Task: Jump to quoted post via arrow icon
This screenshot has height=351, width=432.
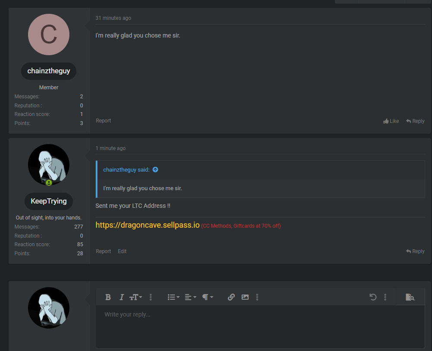Action: (x=155, y=170)
